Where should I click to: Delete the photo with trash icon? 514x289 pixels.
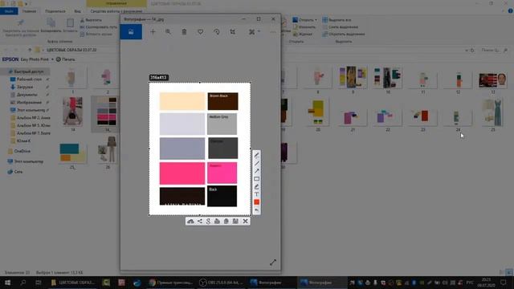(x=184, y=32)
